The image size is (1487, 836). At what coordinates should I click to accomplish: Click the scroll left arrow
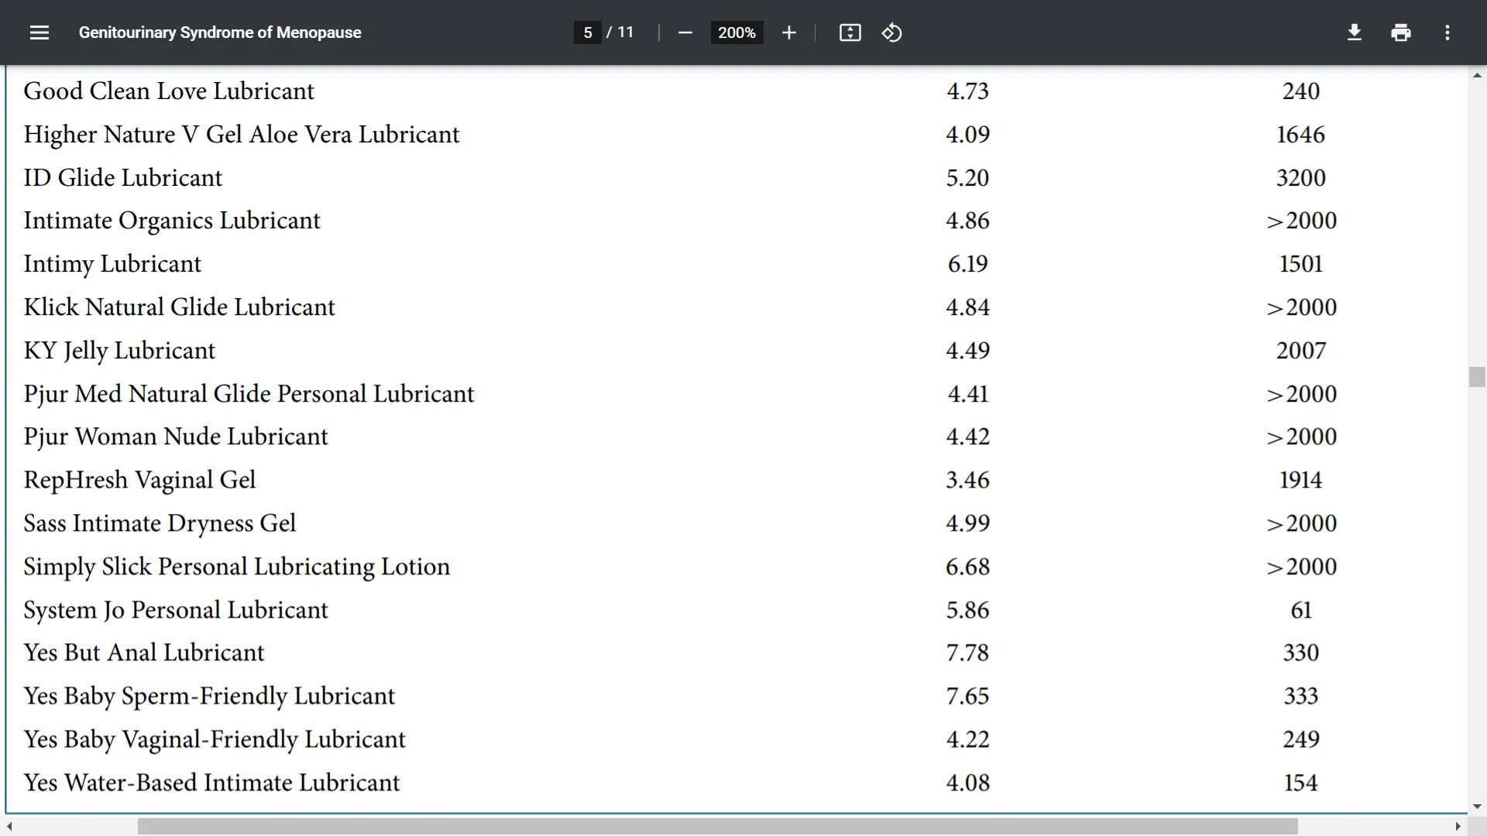coord(9,827)
